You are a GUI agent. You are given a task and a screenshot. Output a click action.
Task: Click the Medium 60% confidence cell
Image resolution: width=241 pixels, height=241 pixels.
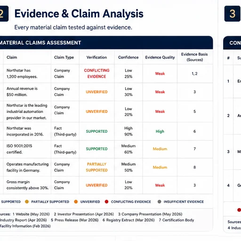129,149
